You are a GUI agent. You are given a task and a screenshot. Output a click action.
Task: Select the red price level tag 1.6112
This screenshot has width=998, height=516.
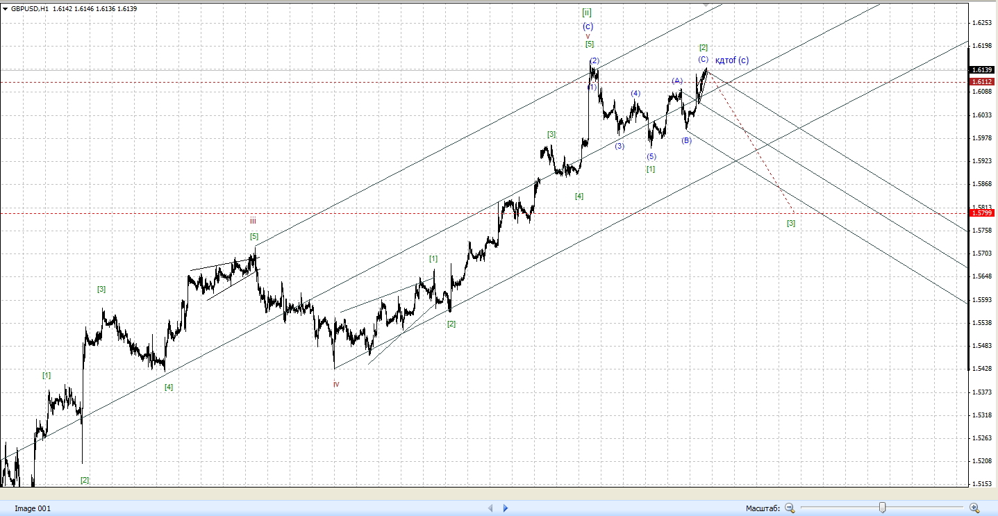coord(981,82)
